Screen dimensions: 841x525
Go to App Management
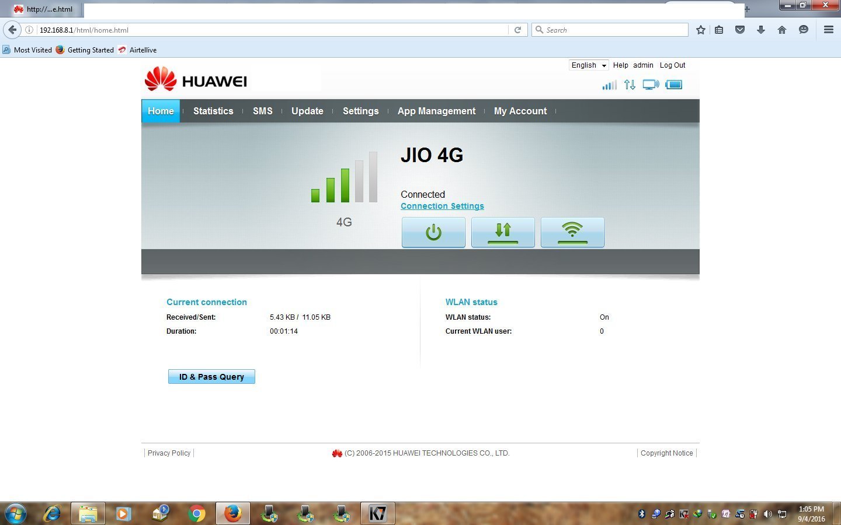pos(436,111)
